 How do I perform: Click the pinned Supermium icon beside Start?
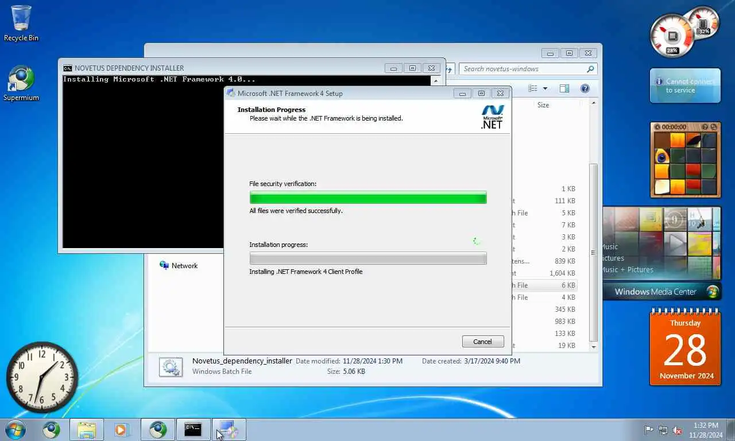pyautogui.click(x=51, y=430)
